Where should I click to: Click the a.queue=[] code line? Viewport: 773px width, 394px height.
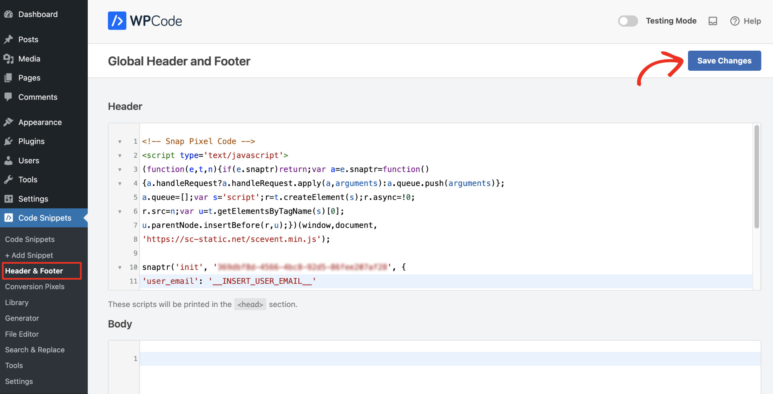pyautogui.click(x=278, y=197)
